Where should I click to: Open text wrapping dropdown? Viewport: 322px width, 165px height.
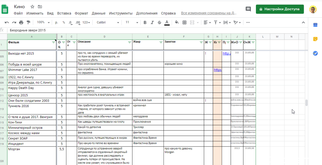tap(227, 23)
